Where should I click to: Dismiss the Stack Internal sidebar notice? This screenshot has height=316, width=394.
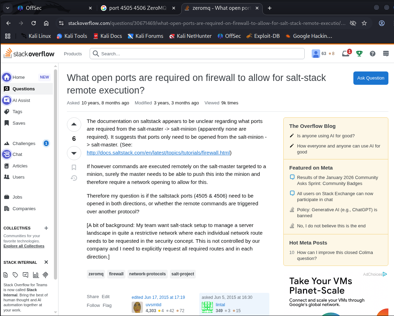pos(46,262)
